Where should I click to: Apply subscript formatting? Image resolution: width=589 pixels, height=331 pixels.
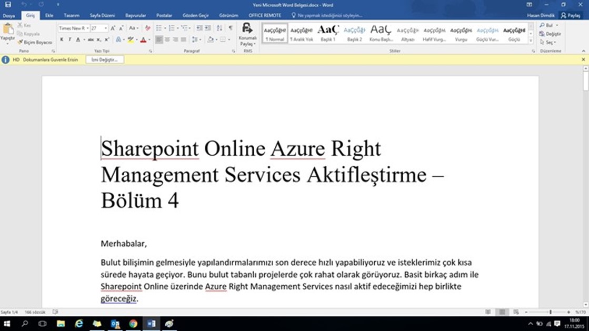coord(99,39)
